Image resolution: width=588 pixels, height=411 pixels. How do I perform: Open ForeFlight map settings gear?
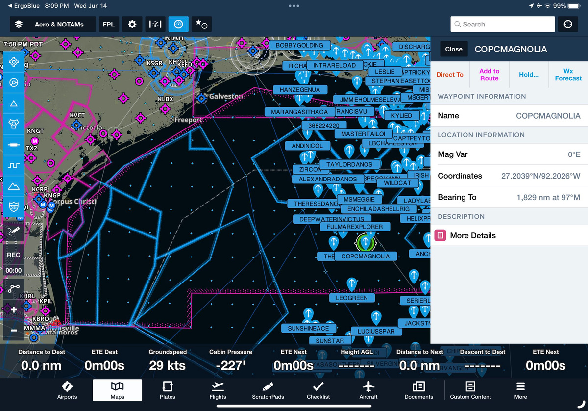click(x=132, y=24)
